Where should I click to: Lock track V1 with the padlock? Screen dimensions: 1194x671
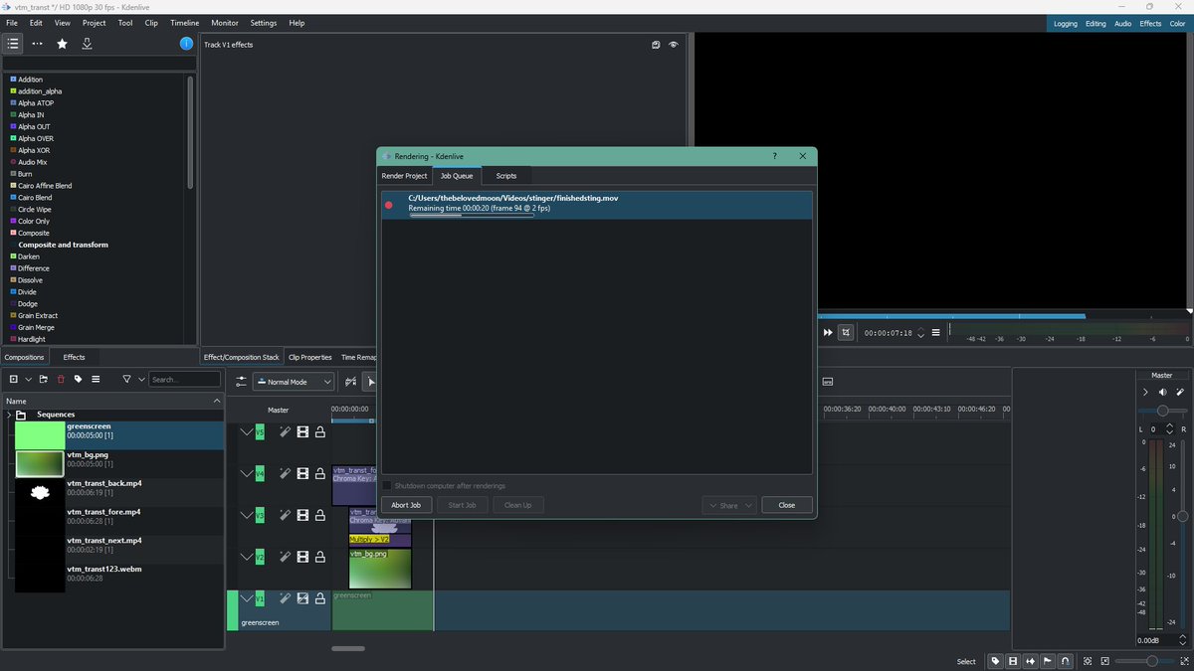(320, 598)
